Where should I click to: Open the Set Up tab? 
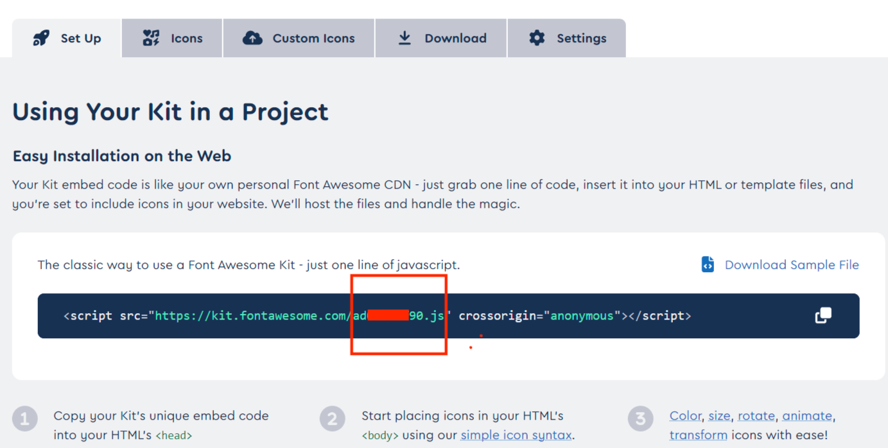(67, 39)
